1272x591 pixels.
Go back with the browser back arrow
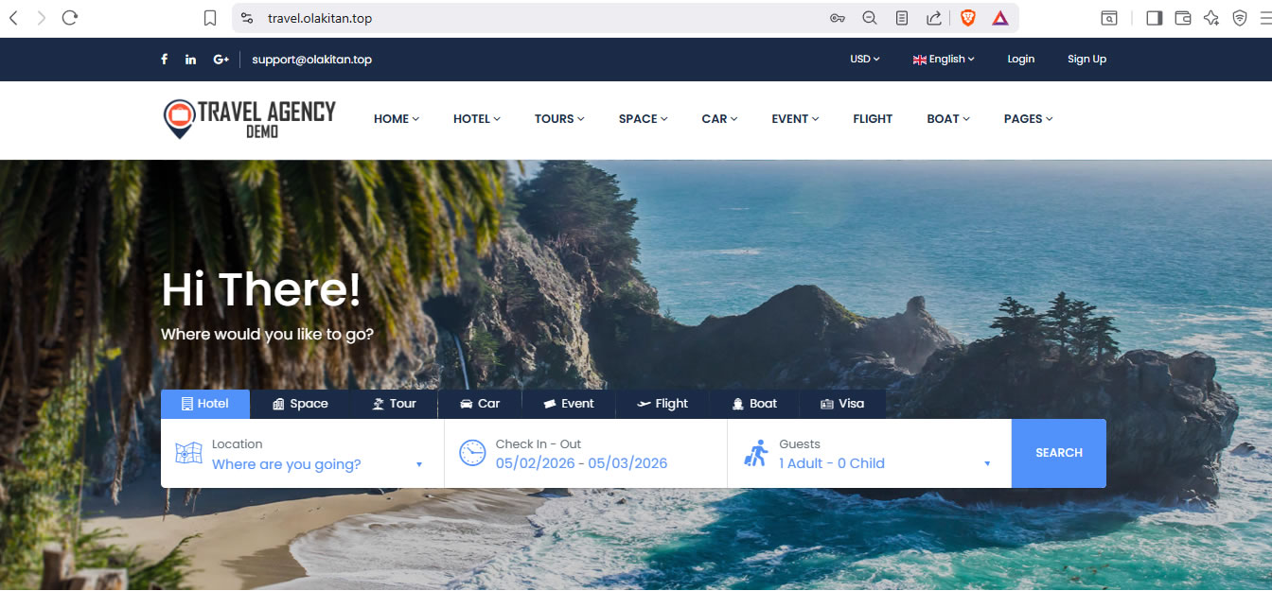click(13, 18)
